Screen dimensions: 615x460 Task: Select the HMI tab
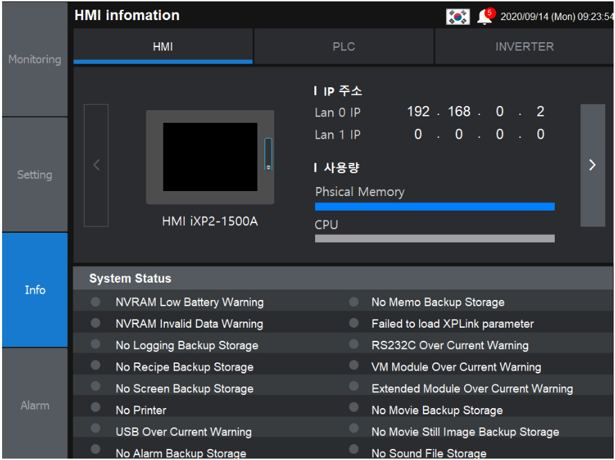click(x=163, y=46)
